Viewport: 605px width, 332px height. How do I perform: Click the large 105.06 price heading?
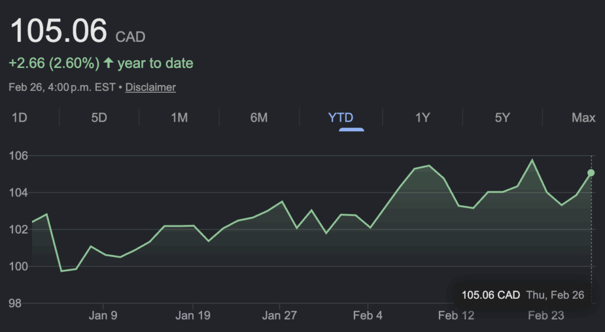(x=58, y=31)
